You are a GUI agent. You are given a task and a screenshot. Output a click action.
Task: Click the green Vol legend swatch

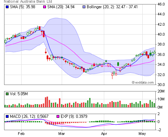tap(7, 94)
